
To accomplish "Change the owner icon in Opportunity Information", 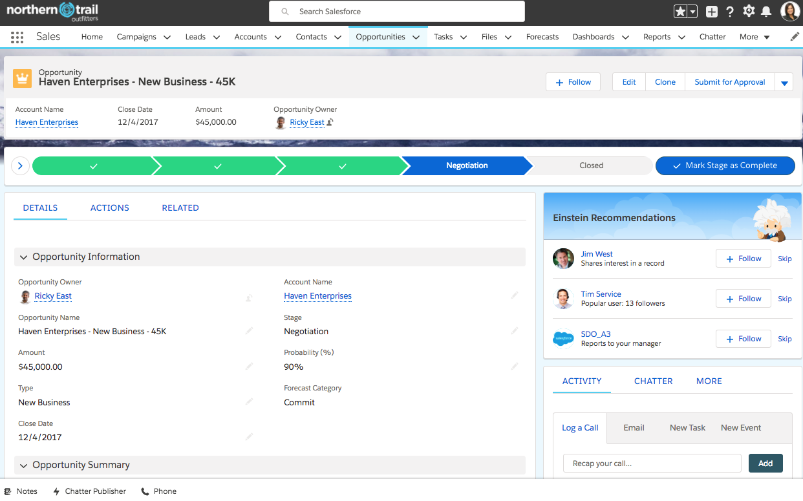I will (249, 297).
